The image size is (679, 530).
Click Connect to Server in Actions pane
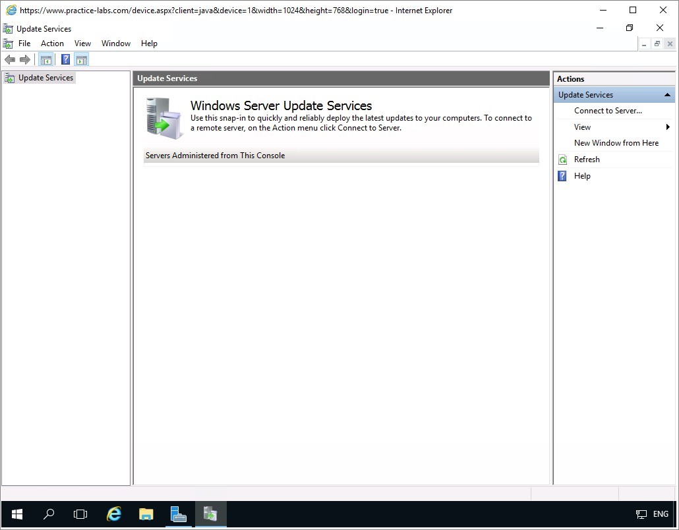607,111
